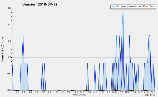Viewport: 158px width, 97px height.
Task: Click the '2 h' x-axis label
Action: [x=24, y=92]
